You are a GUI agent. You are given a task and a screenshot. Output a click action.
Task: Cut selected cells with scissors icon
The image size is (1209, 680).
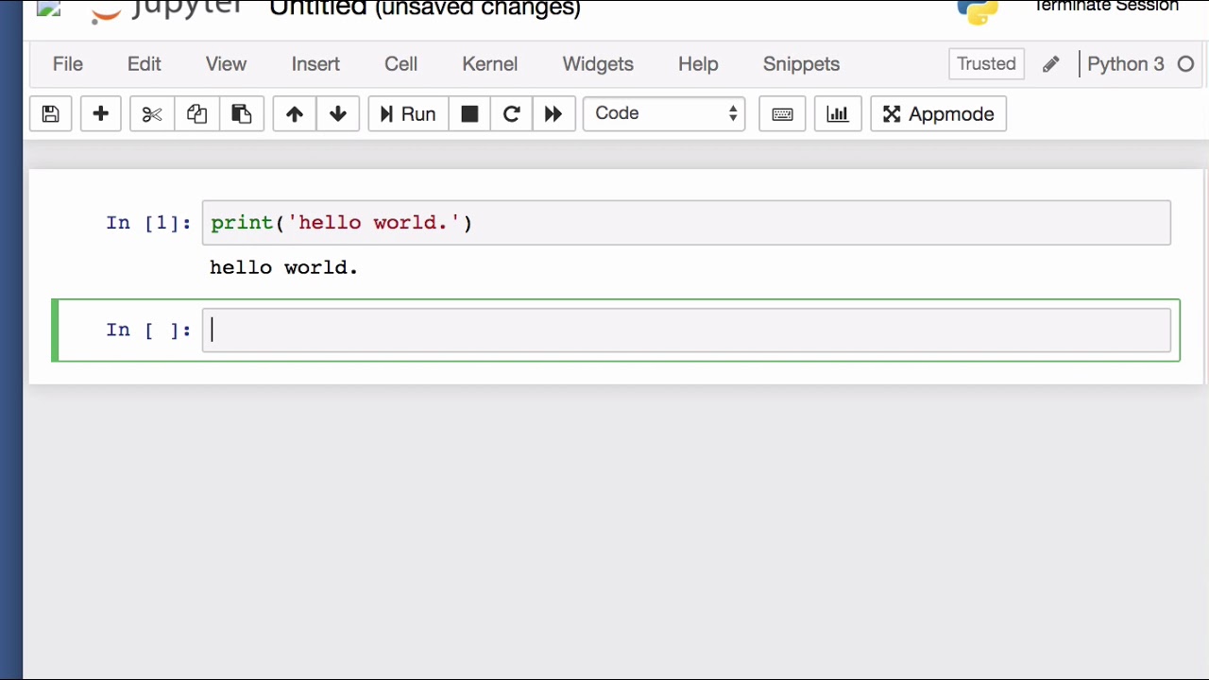point(152,114)
